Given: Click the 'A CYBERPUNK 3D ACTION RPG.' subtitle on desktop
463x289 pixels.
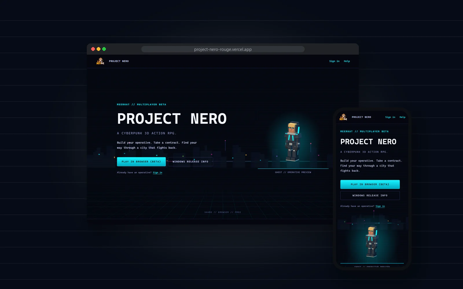Looking at the screenshot, I should click(147, 133).
